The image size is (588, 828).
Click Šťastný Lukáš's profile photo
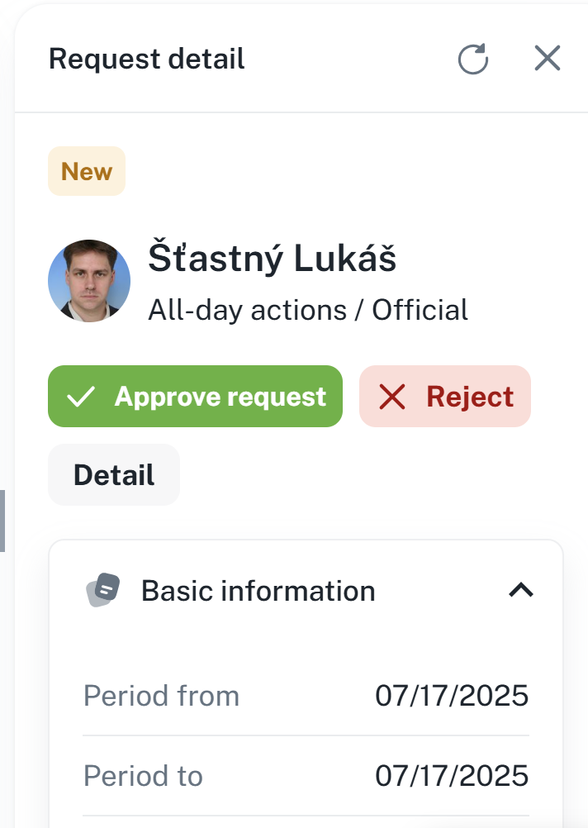(89, 281)
